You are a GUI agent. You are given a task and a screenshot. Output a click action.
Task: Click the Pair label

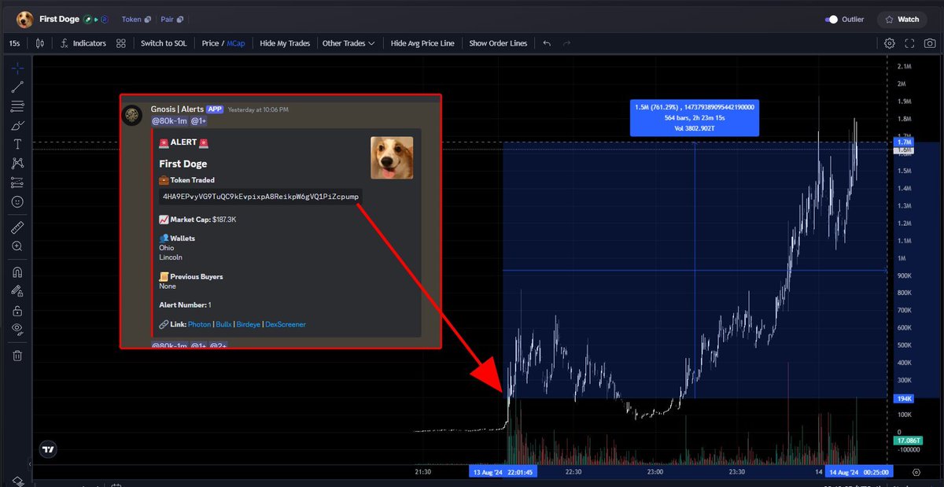167,19
